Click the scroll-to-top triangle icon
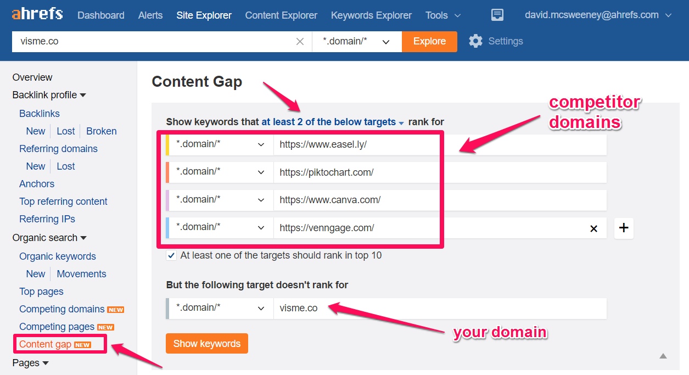 [x=663, y=356]
